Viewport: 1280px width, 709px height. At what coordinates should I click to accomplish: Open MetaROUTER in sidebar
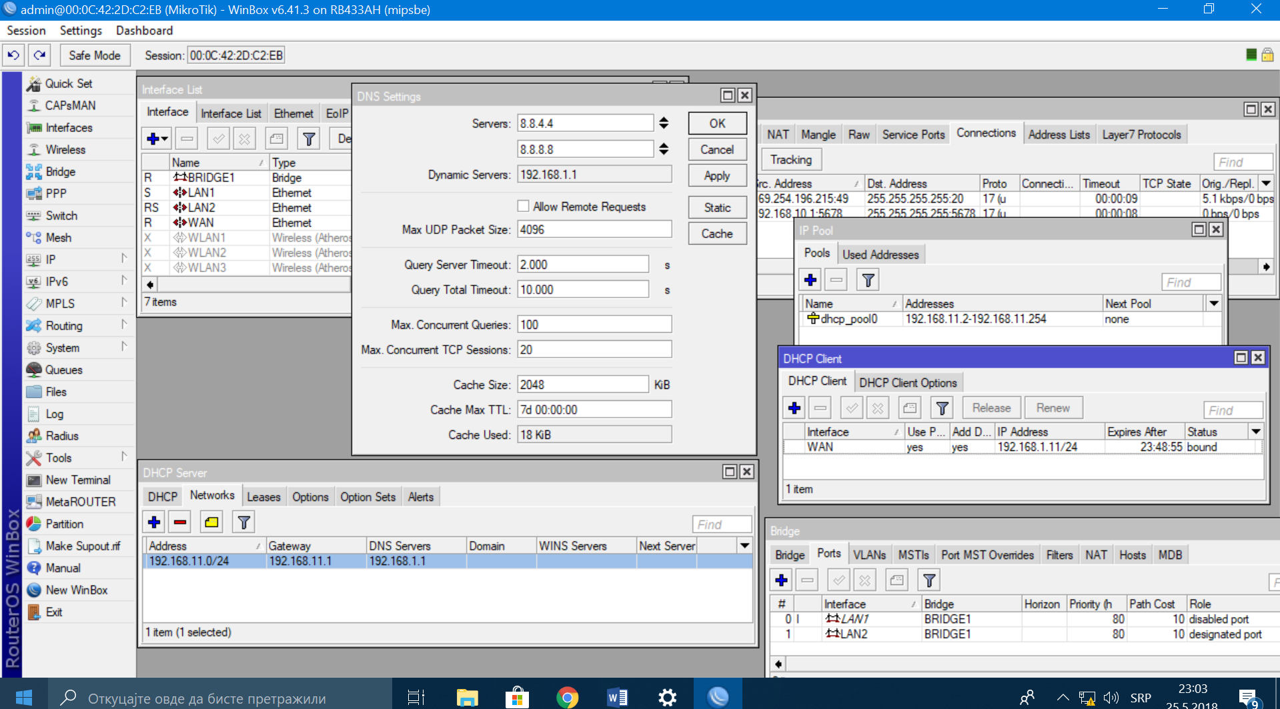point(80,502)
